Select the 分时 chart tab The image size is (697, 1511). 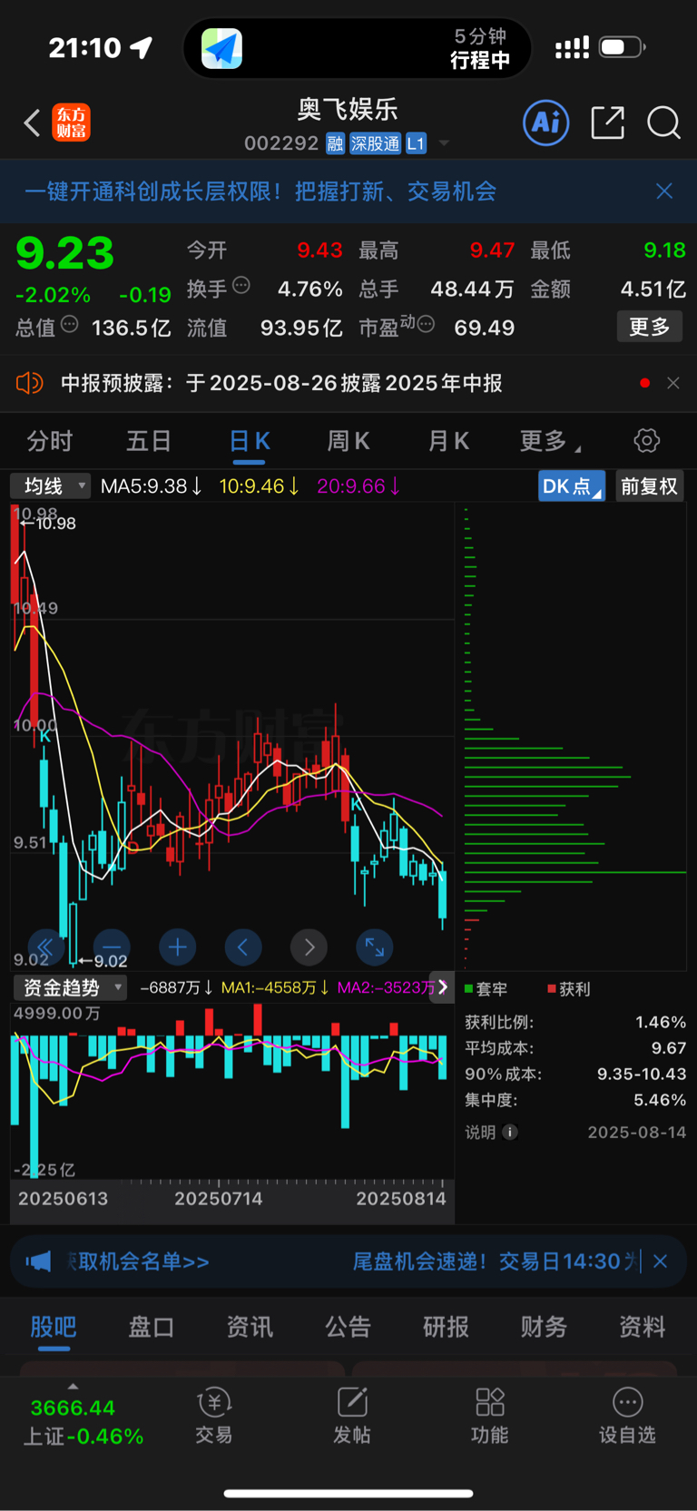[x=49, y=441]
